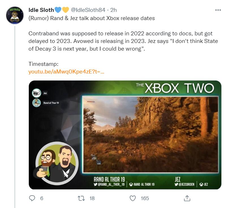Click the 2h tweet timestamp
The width and height of the screenshot is (227, 208).
pos(113,10)
